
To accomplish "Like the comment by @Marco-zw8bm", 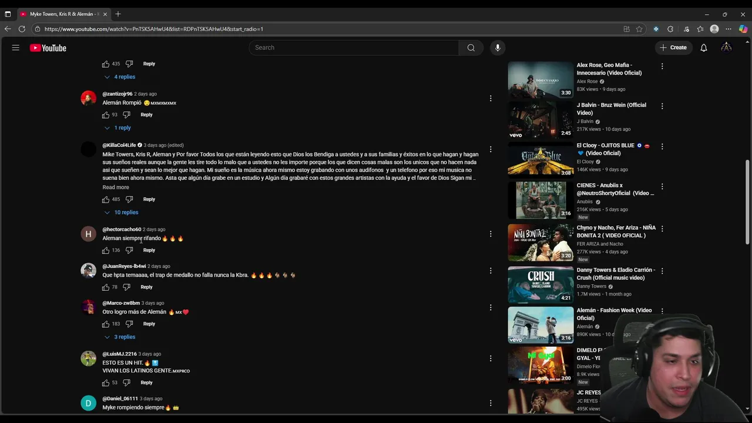I will 106,324.
